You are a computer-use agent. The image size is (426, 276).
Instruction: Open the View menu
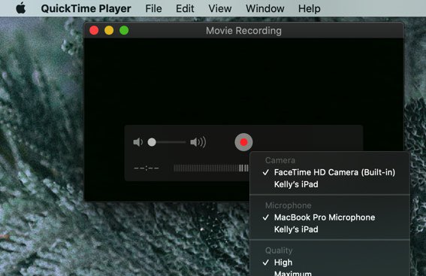coord(220,8)
